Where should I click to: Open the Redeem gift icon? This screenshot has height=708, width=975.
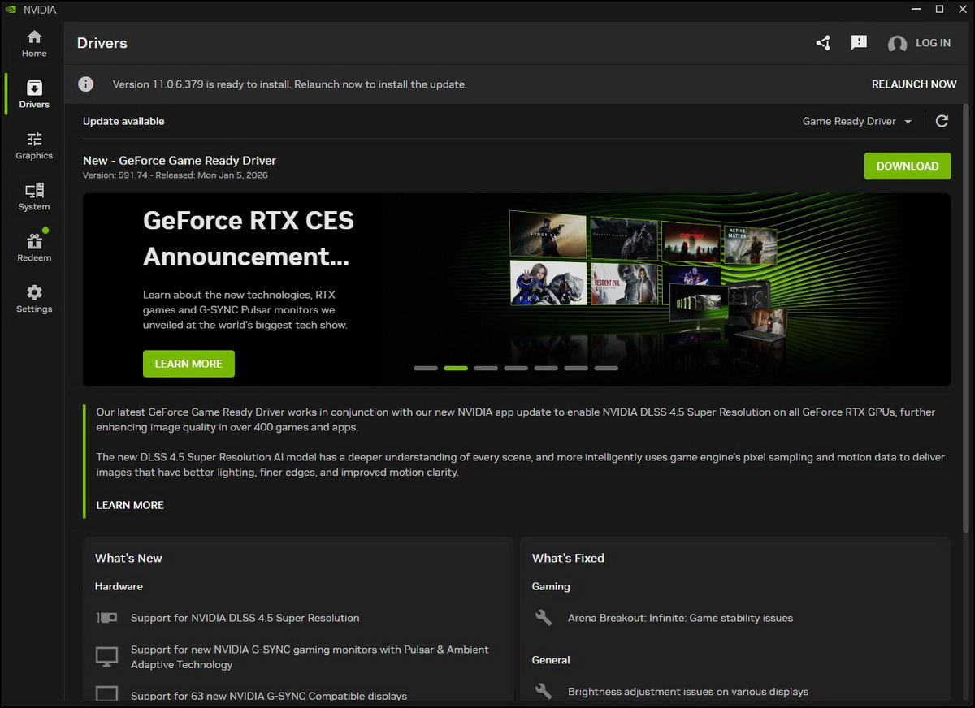[34, 248]
